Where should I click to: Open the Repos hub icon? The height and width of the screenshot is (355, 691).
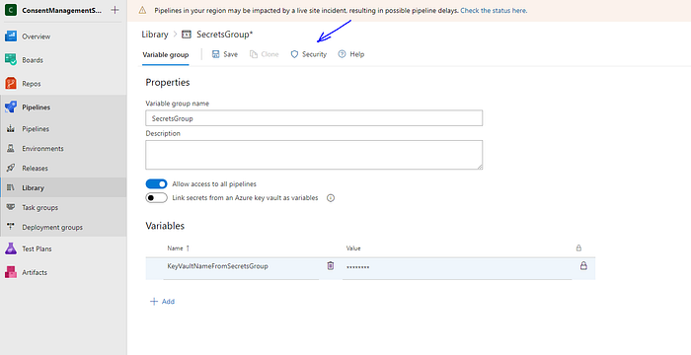(x=11, y=83)
